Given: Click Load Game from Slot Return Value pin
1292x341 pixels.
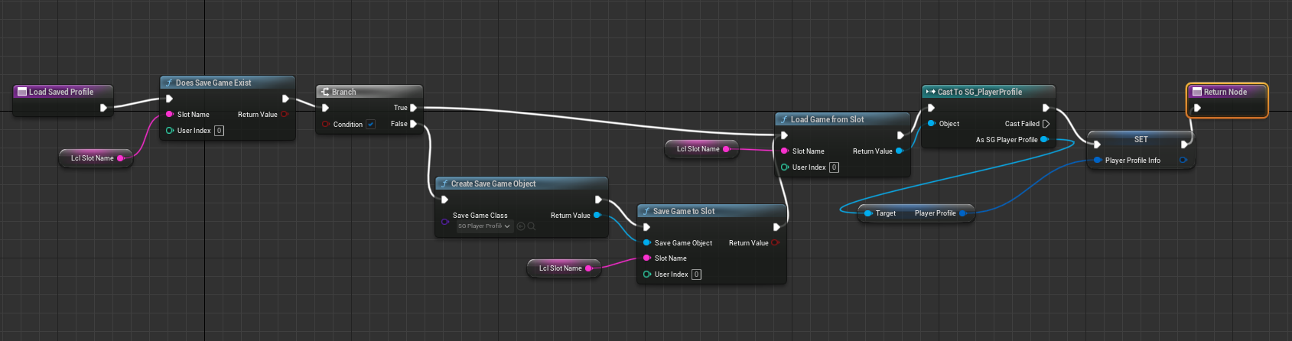Looking at the screenshot, I should (x=900, y=151).
